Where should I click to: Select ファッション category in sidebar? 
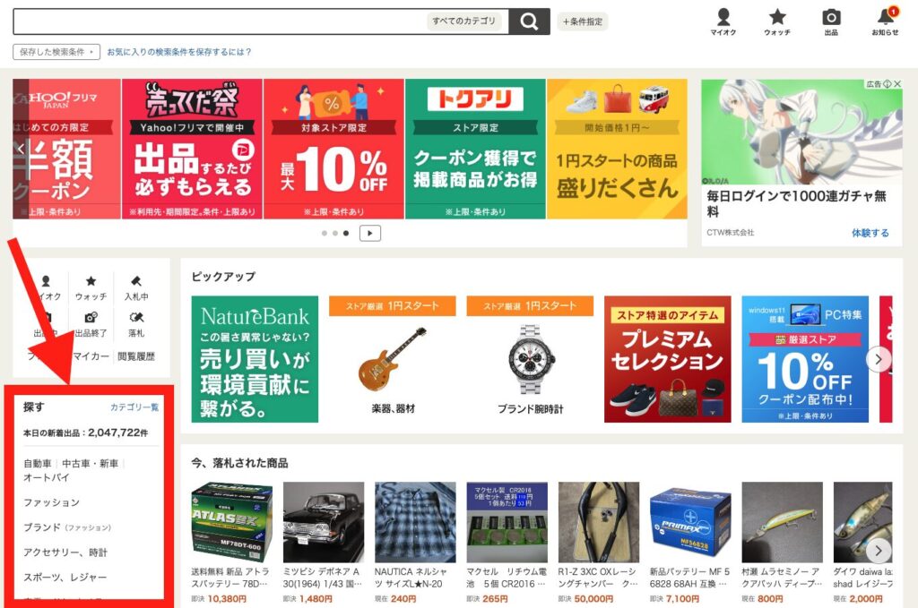[x=51, y=502]
